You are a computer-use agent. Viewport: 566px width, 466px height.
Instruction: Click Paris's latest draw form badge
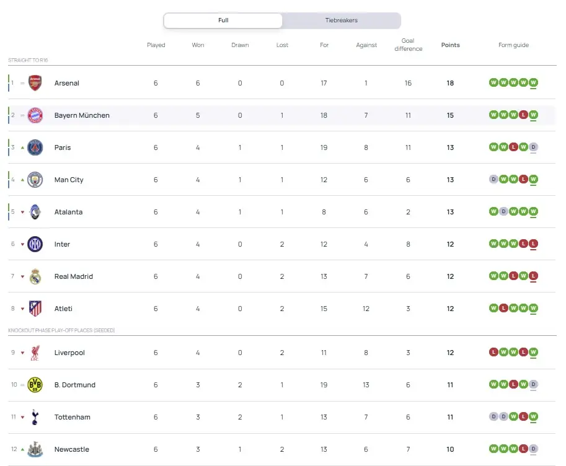(533, 147)
